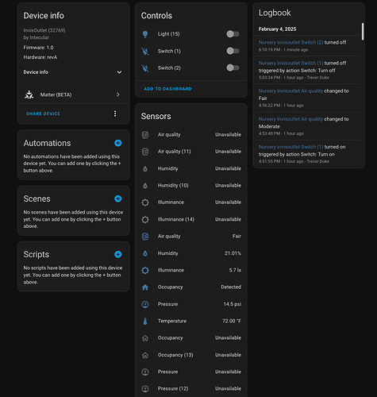Toggle the Light (15) switch
Screen dimensions: 377x397
pyautogui.click(x=233, y=34)
